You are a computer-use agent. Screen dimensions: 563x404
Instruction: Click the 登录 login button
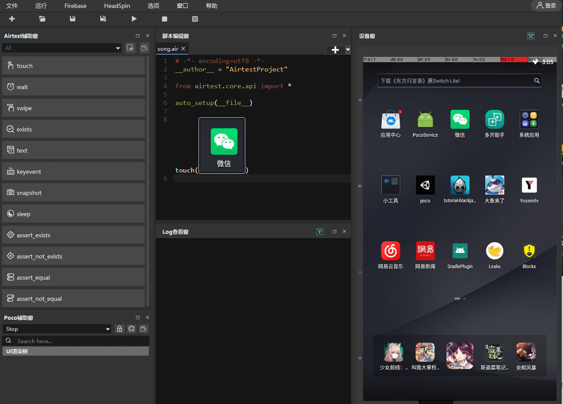coord(546,5)
